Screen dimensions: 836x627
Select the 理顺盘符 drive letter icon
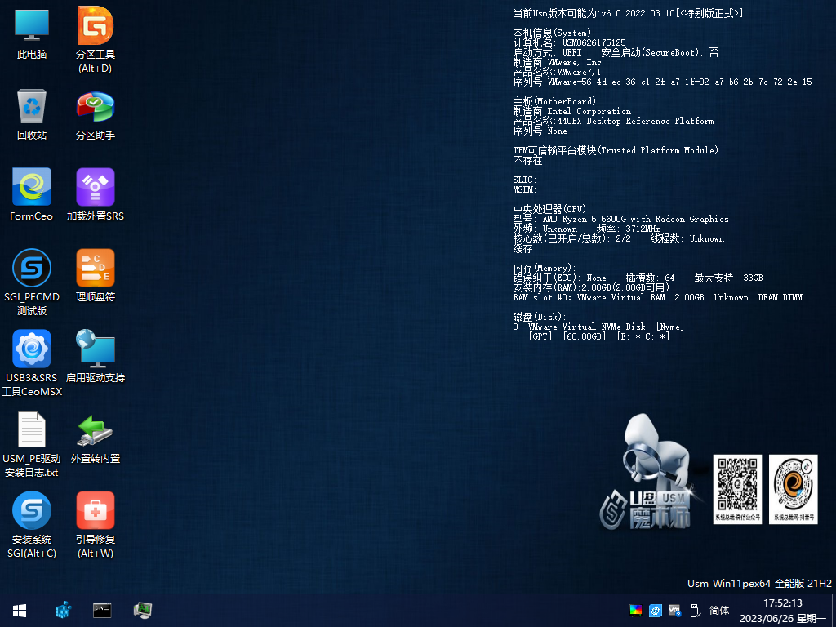tap(96, 276)
